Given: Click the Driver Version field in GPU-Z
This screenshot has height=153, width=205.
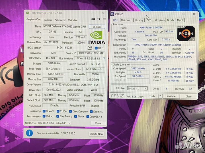Looking at the screenshot, I should click(x=73, y=85).
